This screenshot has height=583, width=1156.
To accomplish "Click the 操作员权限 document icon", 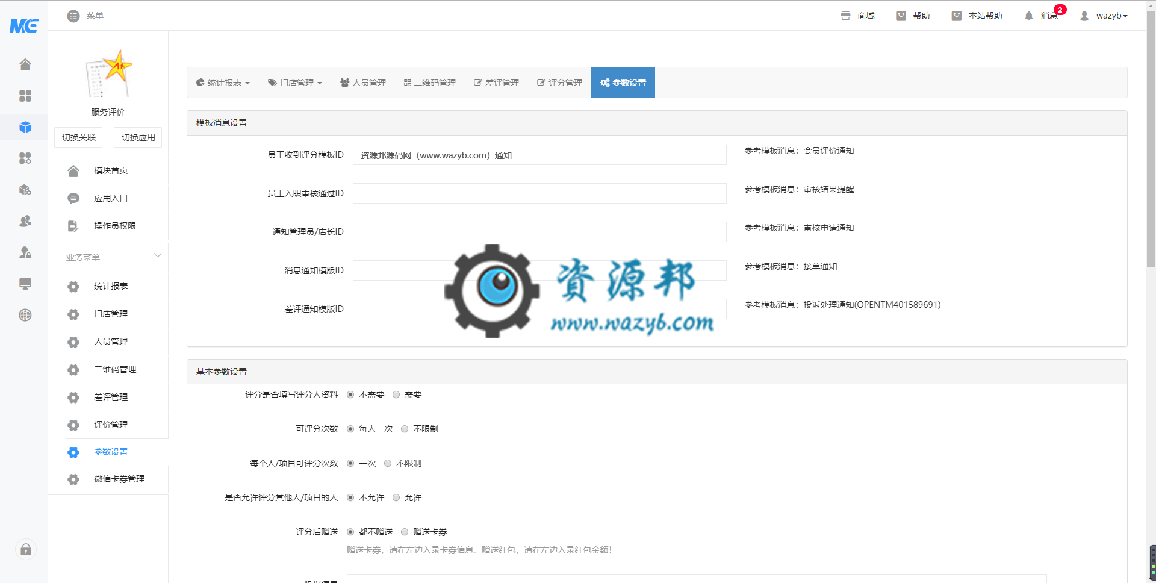I will [x=73, y=226].
